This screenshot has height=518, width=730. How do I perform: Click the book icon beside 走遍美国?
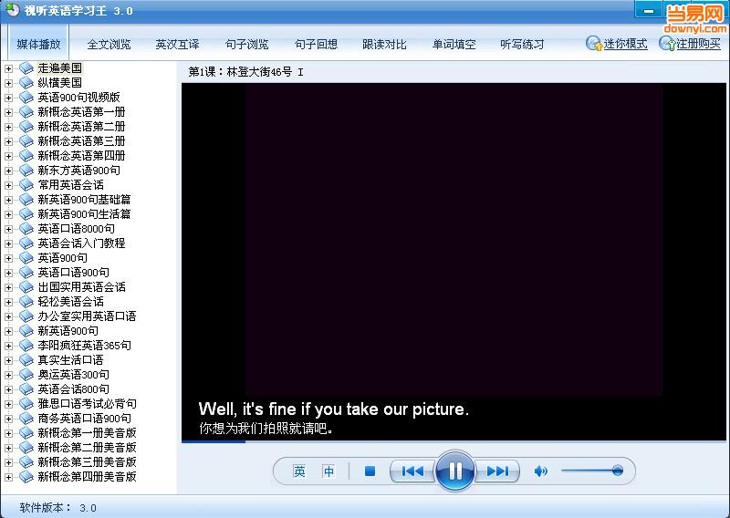26,68
